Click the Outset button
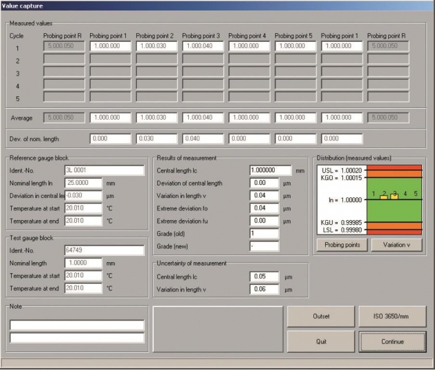The image size is (435, 370). (321, 316)
